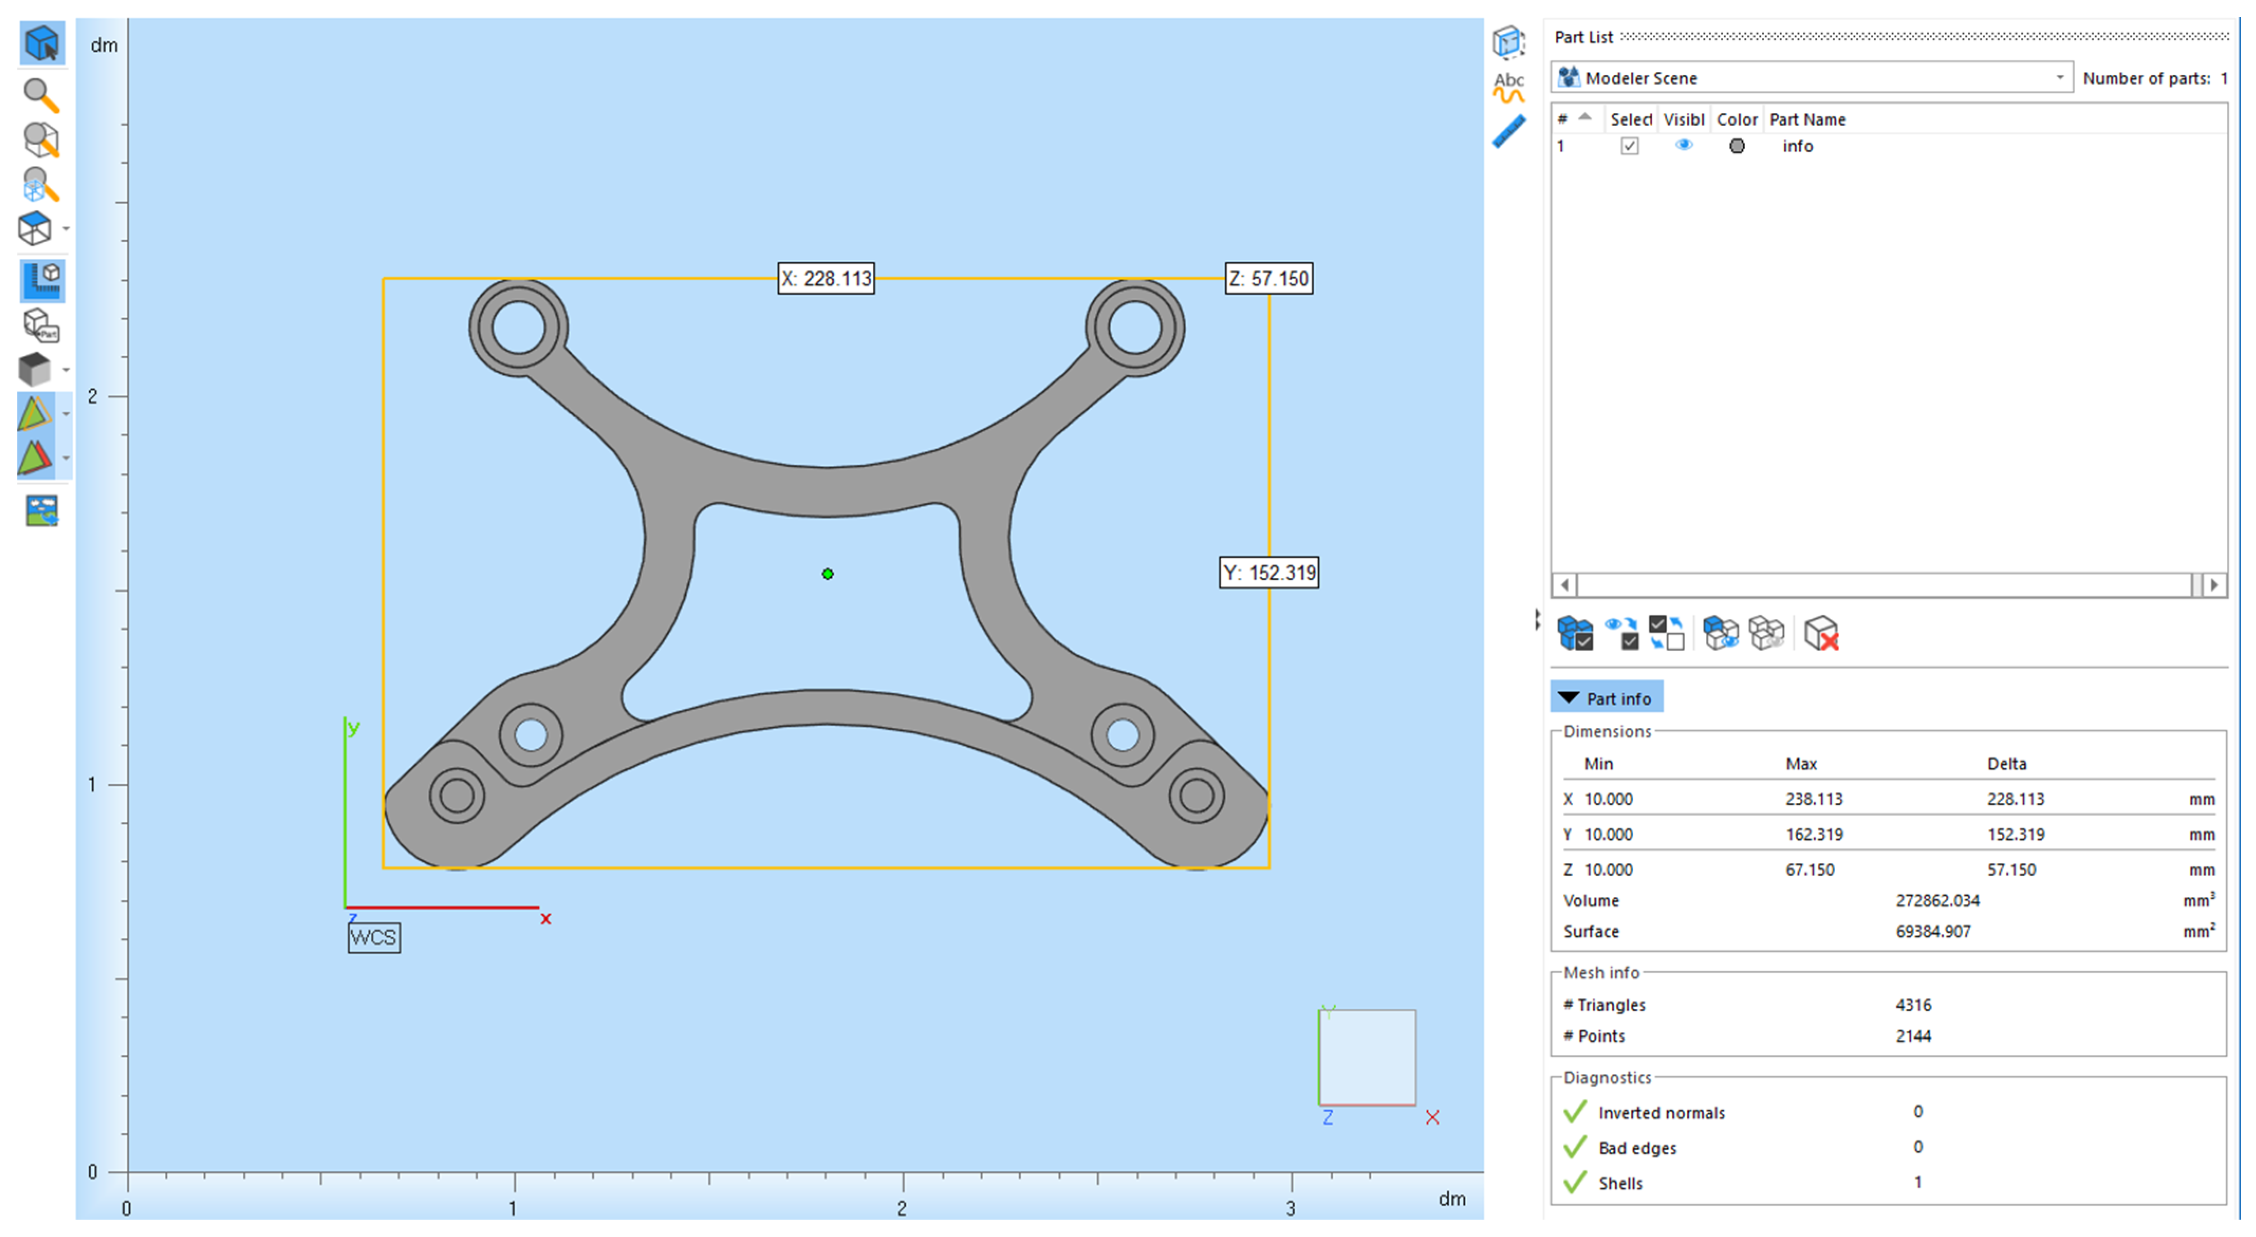Click the zoom magnifier tool
The height and width of the screenshot is (1237, 2256).
[40, 95]
